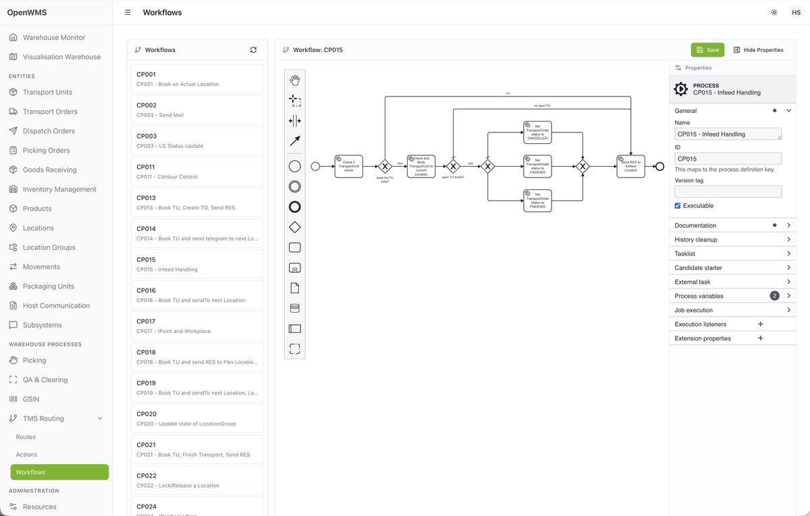810x516 pixels.
Task: Create an expanded subprocess from palette
Action: 295,267
